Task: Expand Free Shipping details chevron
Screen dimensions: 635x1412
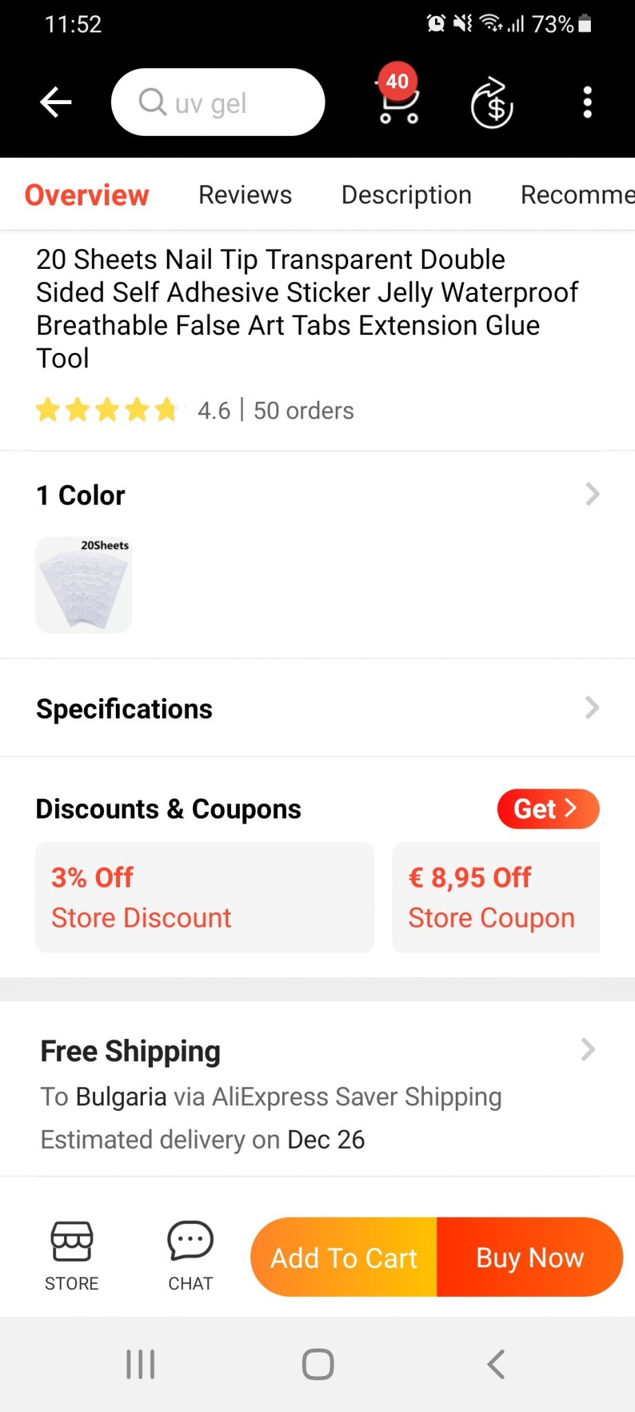Action: [x=587, y=1050]
